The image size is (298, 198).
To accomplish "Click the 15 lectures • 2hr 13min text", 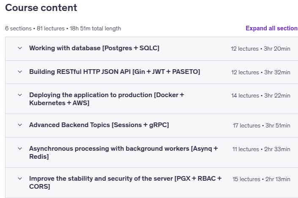I will tap(261, 179).
